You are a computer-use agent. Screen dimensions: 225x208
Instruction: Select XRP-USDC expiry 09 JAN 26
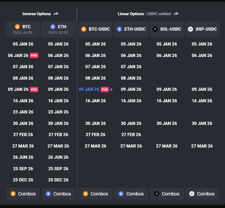[x=202, y=89]
